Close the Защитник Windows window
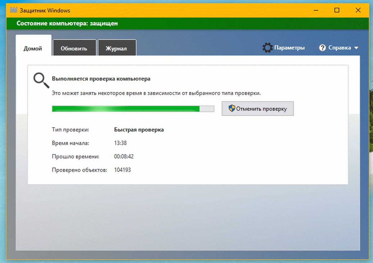Image resolution: width=373 pixels, height=263 pixels. pos(359,10)
